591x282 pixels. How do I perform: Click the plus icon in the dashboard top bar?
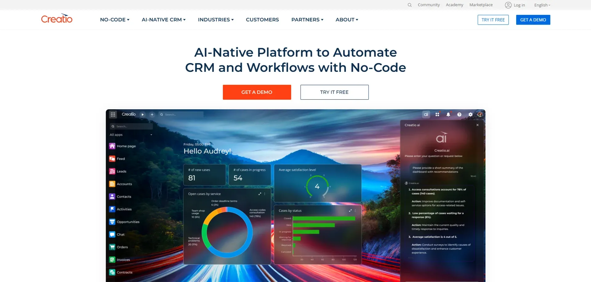tap(152, 114)
